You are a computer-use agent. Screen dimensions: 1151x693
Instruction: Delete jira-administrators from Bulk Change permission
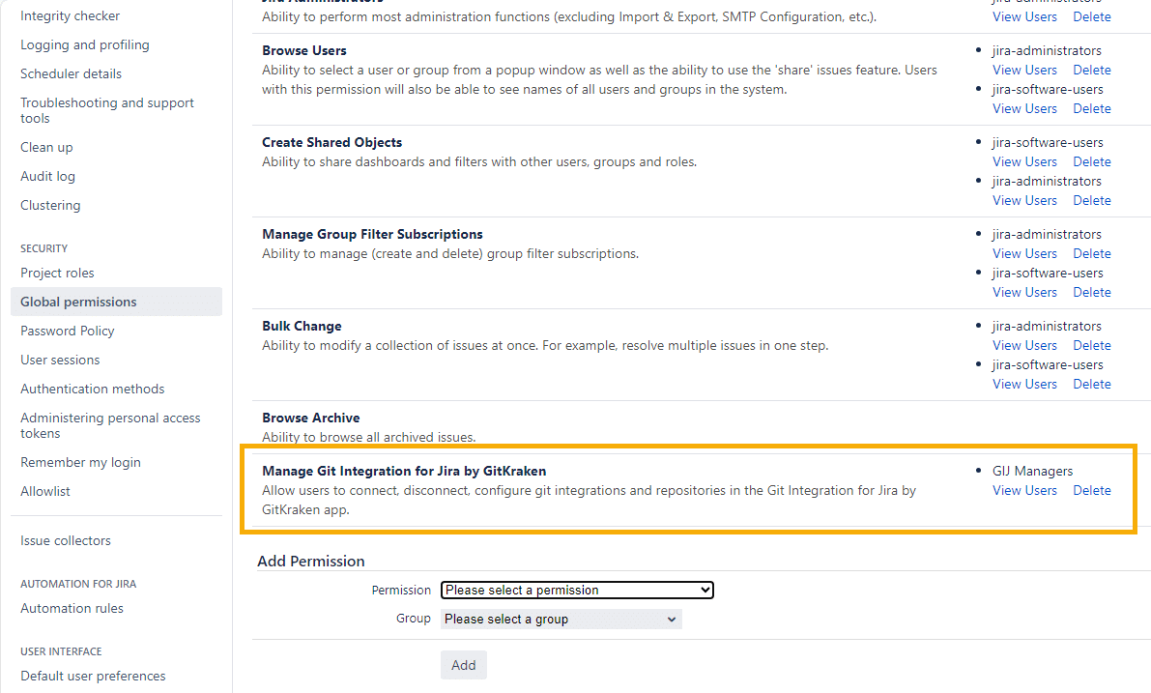tap(1091, 345)
